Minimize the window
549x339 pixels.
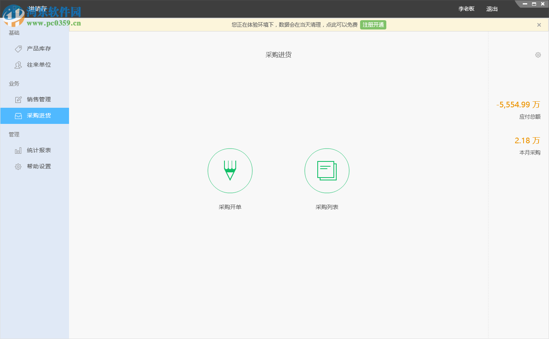tap(525, 4)
